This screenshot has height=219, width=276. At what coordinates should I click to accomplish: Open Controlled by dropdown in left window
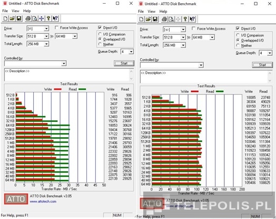(x=64, y=63)
